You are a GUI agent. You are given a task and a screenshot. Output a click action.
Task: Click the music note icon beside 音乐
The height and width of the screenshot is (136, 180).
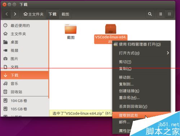pyautogui.click(x=5, y=83)
